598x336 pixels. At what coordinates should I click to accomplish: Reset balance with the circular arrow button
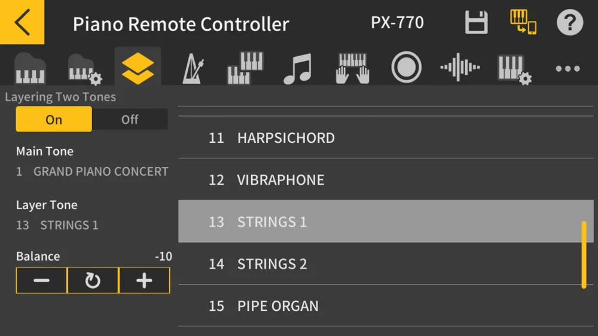click(93, 280)
